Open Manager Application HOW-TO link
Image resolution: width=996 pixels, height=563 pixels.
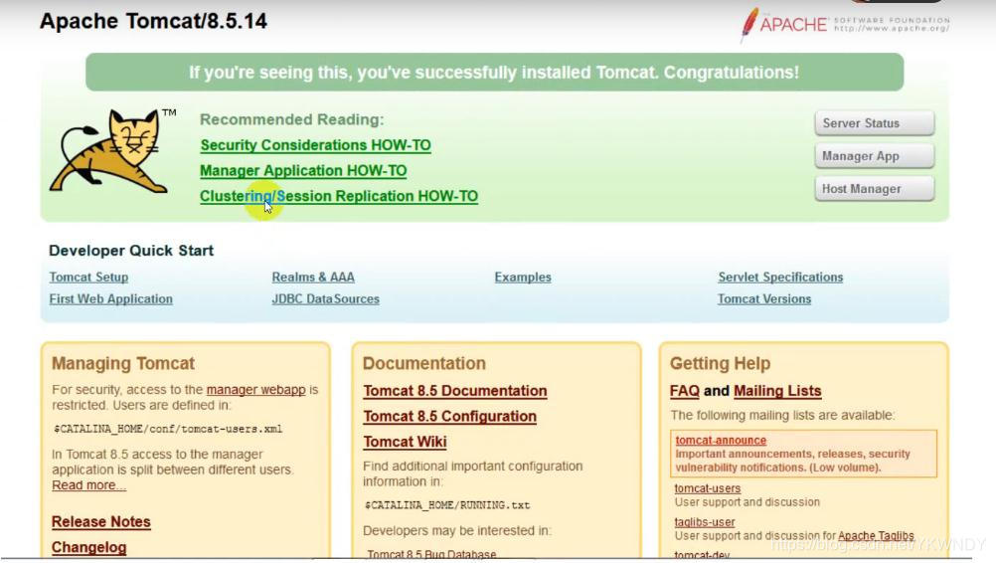pyautogui.click(x=303, y=171)
